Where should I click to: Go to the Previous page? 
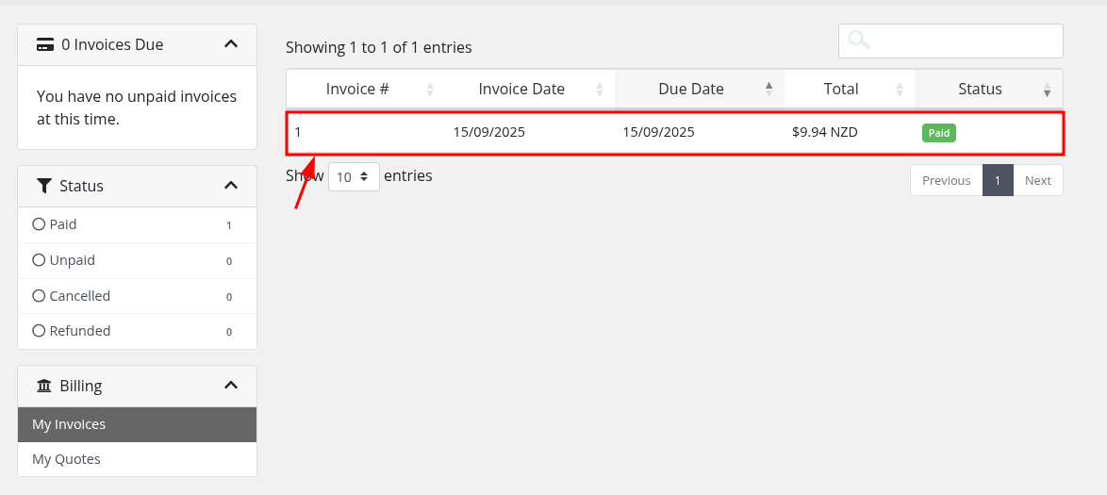point(946,180)
